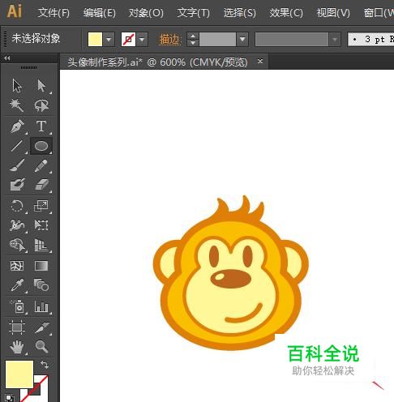This screenshot has width=394, height=402.
Task: Select the Pen tool
Action: [x=17, y=126]
